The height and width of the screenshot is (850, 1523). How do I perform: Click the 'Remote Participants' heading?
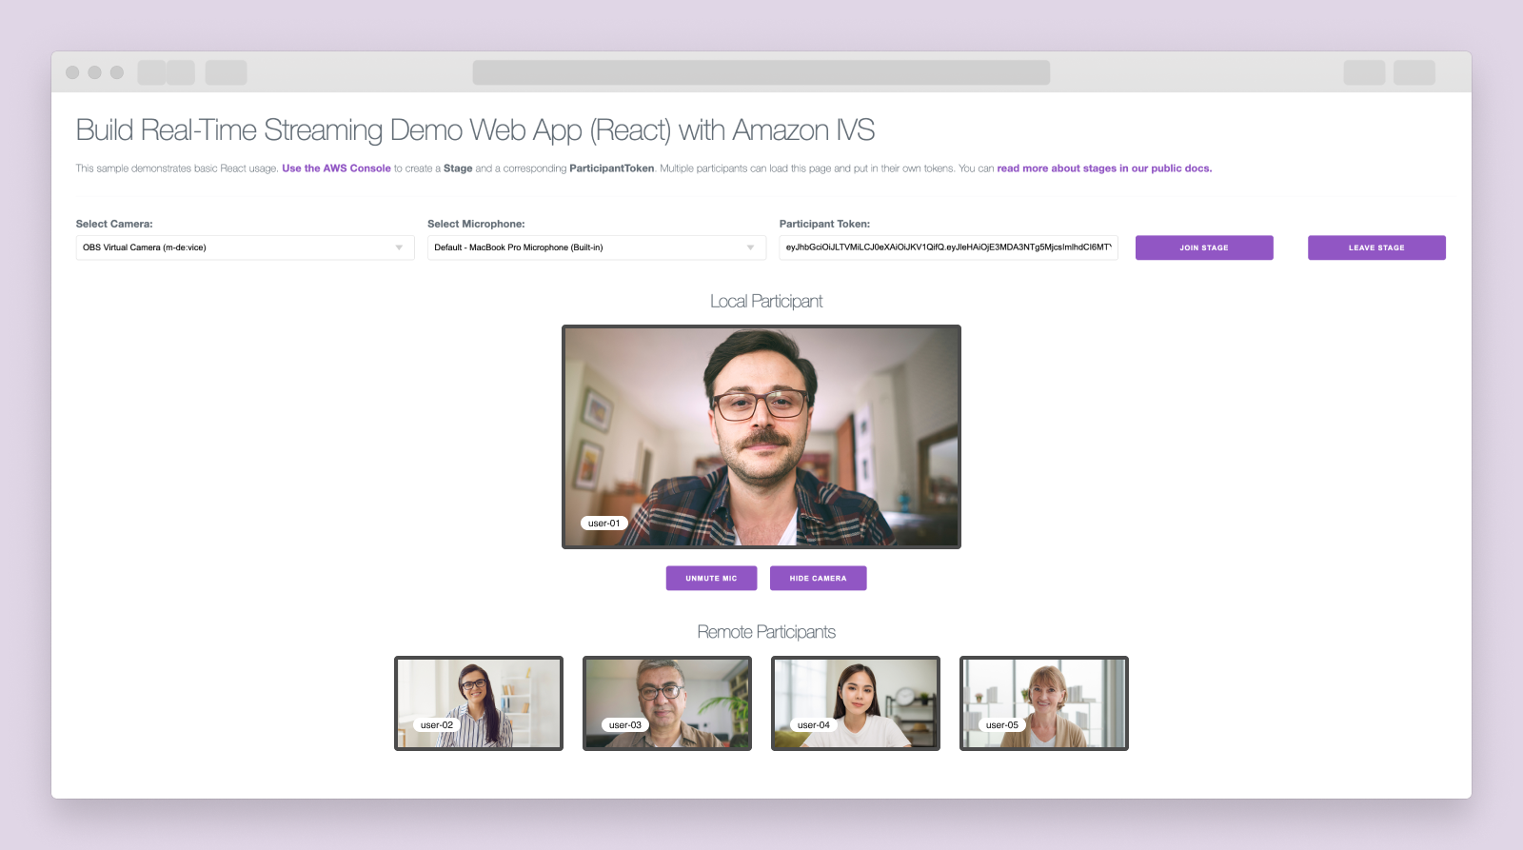click(766, 632)
